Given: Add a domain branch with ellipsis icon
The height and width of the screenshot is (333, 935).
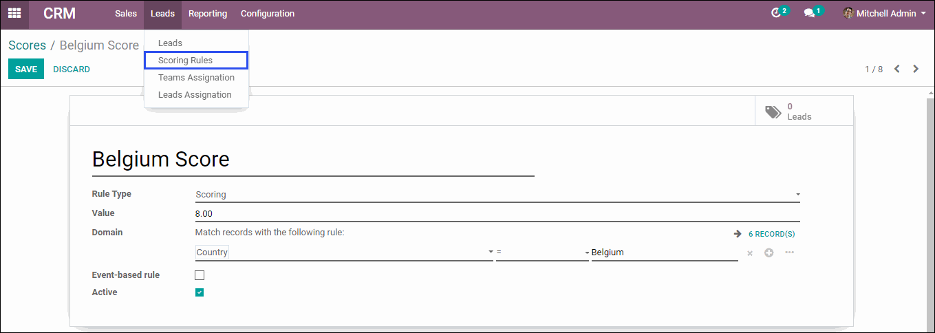Looking at the screenshot, I should pyautogui.click(x=789, y=253).
